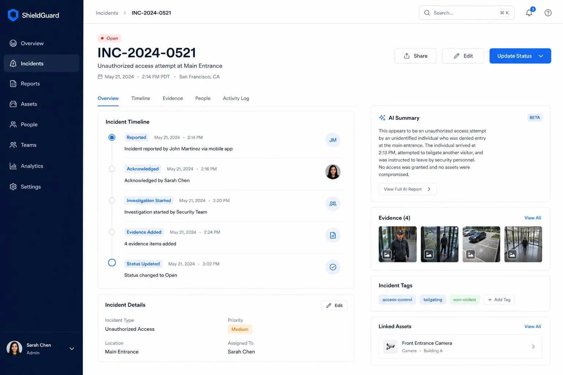Image resolution: width=563 pixels, height=375 pixels.
Task: Open the lobby hallway evidence thumbnail
Action: click(523, 244)
